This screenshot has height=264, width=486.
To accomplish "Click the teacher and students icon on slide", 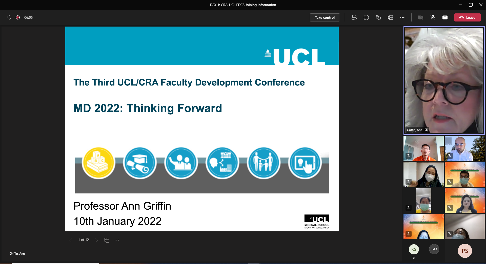I will coord(181,163).
